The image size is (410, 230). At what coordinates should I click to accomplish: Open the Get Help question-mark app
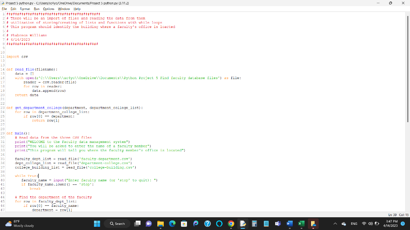(x=208, y=224)
